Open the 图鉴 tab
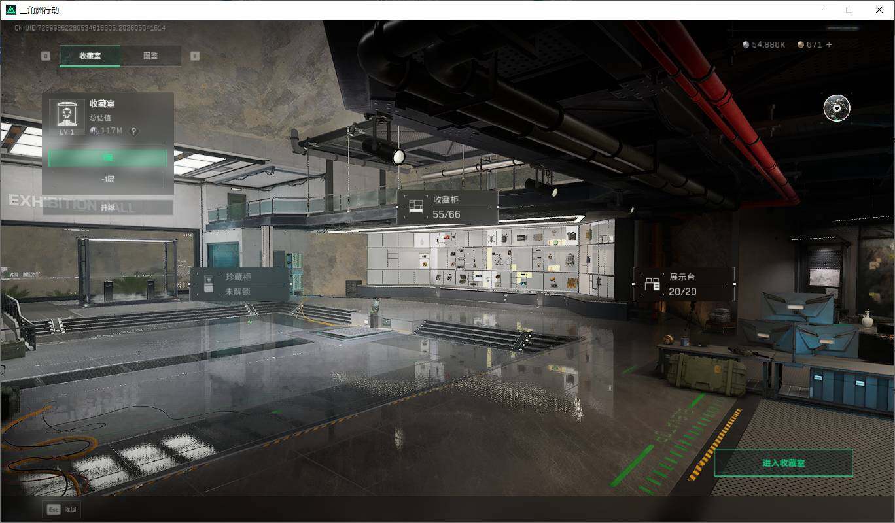 point(150,56)
